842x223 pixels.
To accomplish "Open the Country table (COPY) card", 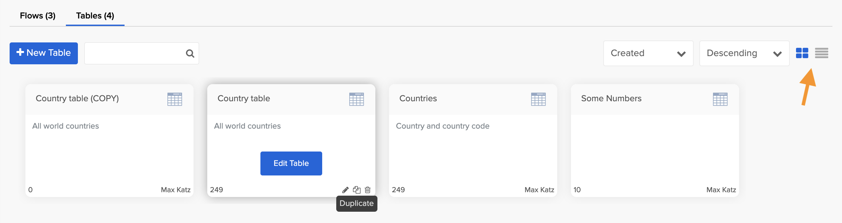I will point(109,147).
